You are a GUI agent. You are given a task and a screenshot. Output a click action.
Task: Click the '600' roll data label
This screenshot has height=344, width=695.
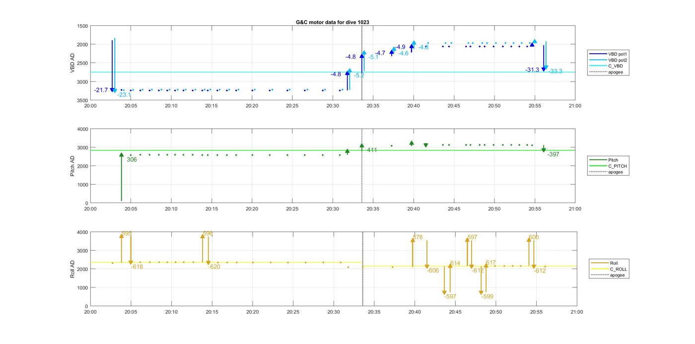(x=534, y=237)
